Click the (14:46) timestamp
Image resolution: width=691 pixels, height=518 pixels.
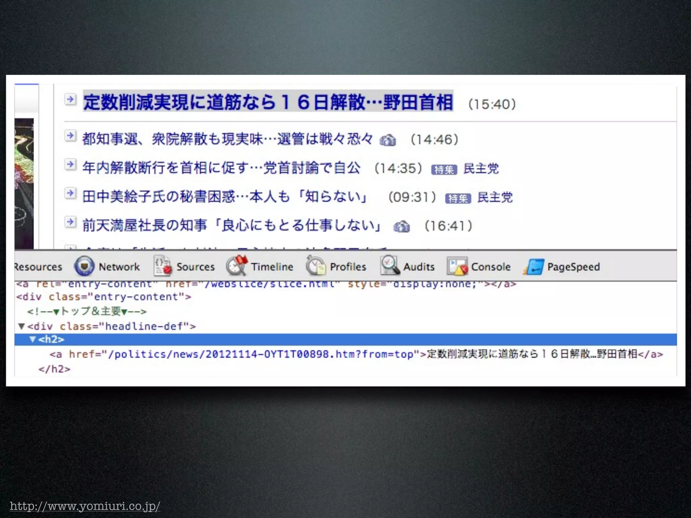tap(435, 139)
